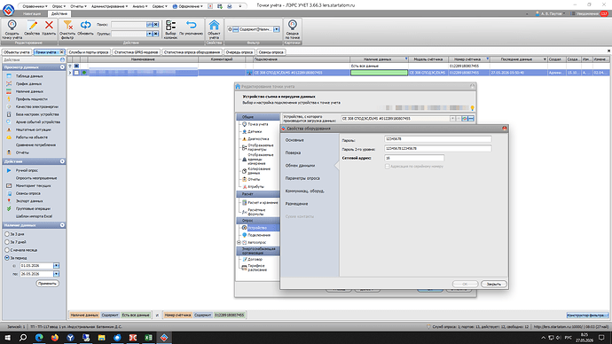This screenshot has width=612, height=344.
Task: Open Data table (Таблица данных) in sidebar
Action: click(x=29, y=76)
